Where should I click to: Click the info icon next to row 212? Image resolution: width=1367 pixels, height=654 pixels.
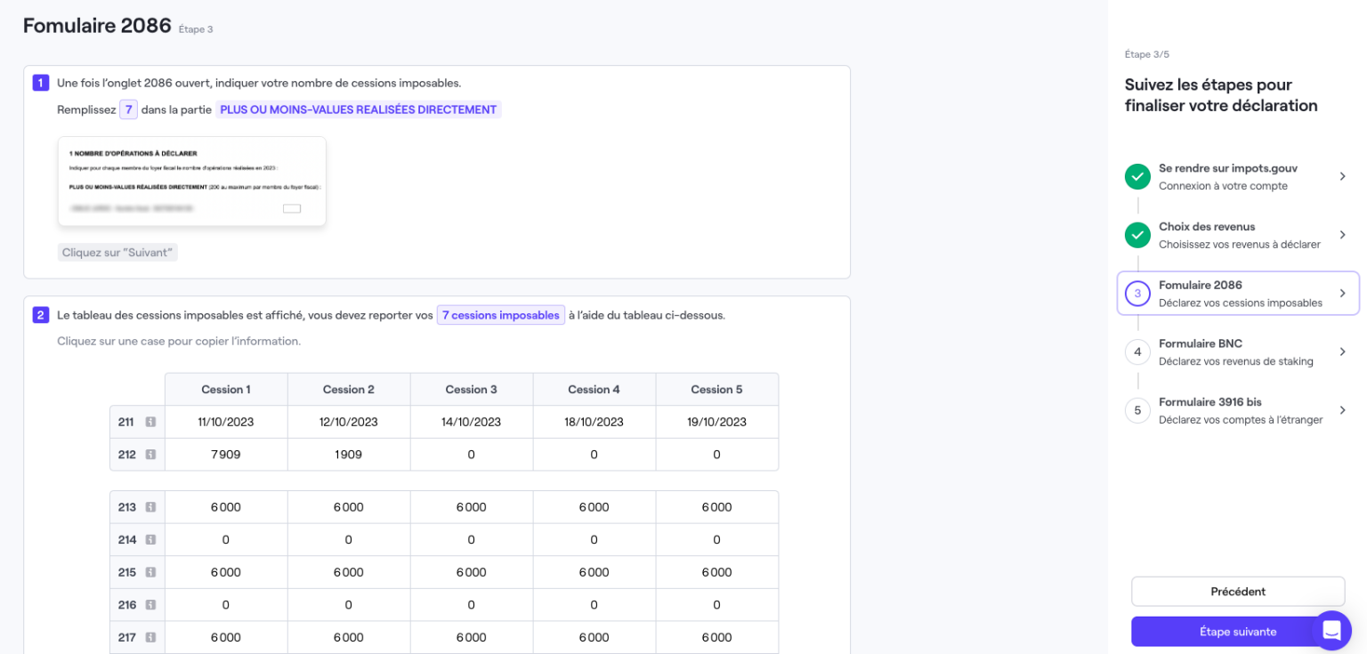(x=150, y=455)
